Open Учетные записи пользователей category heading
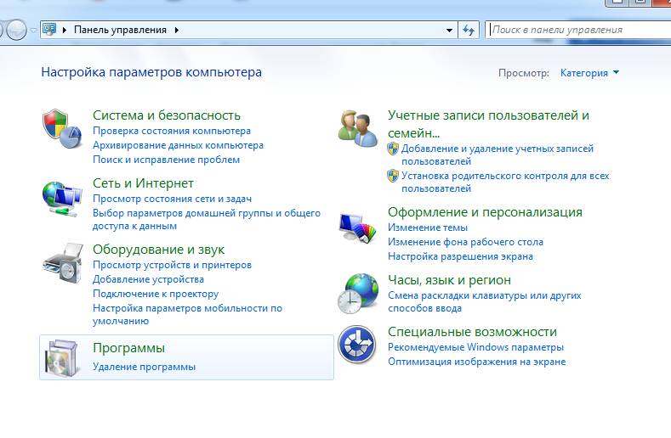 click(x=488, y=124)
